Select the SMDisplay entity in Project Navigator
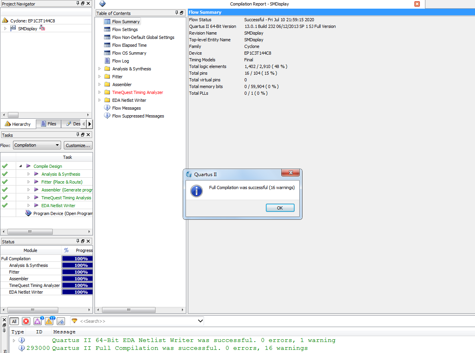Image resolution: width=475 pixels, height=353 pixels. (28, 29)
